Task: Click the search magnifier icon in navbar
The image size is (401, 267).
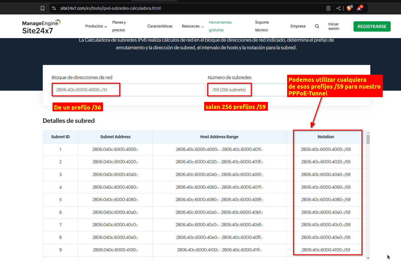Action: point(317,26)
